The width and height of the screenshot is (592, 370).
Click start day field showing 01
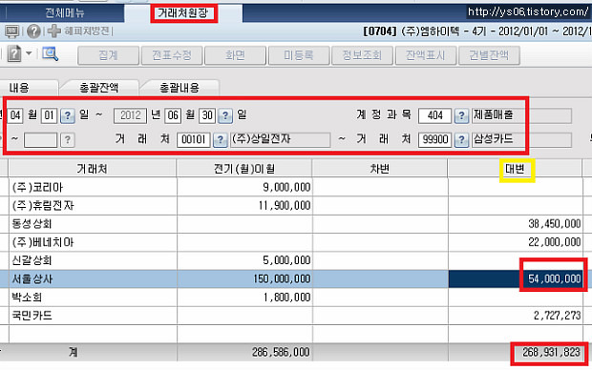pyautogui.click(x=49, y=115)
